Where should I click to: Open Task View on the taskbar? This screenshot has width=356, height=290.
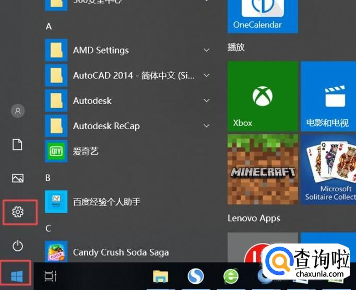pyautogui.click(x=51, y=276)
